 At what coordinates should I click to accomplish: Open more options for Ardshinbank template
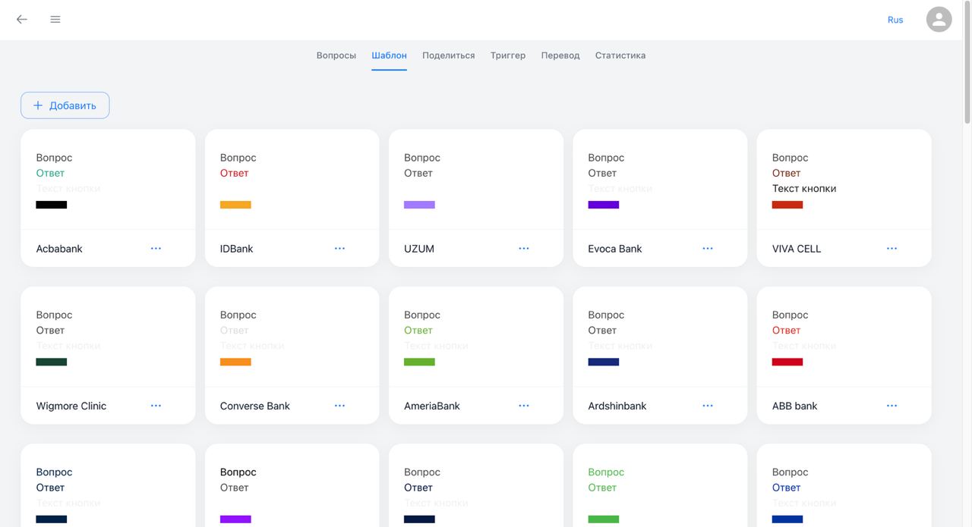click(708, 406)
